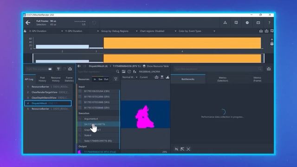Switch to the API Log tab
The width and height of the screenshot is (297, 167).
[29, 79]
